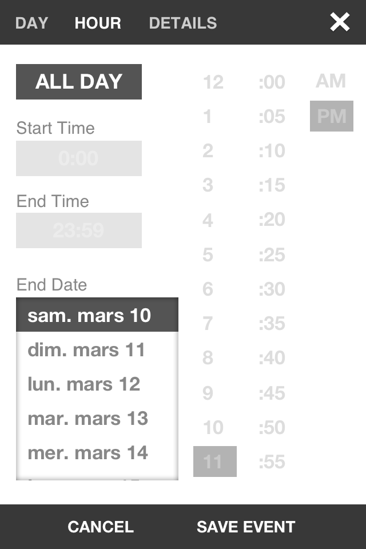Select hour 12 in the hour column
This screenshot has height=549, width=366.
(x=213, y=82)
